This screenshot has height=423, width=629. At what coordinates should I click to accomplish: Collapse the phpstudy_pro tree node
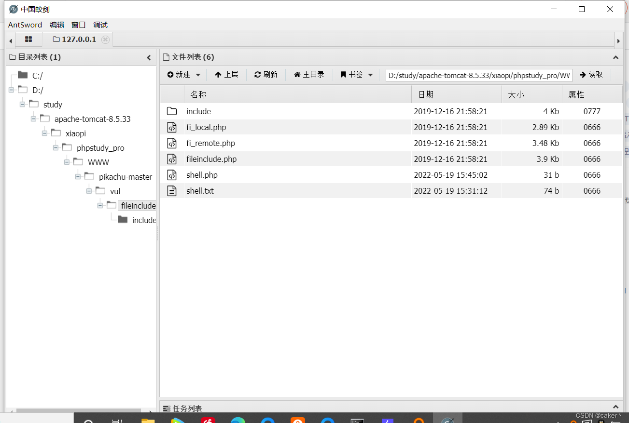(x=56, y=147)
